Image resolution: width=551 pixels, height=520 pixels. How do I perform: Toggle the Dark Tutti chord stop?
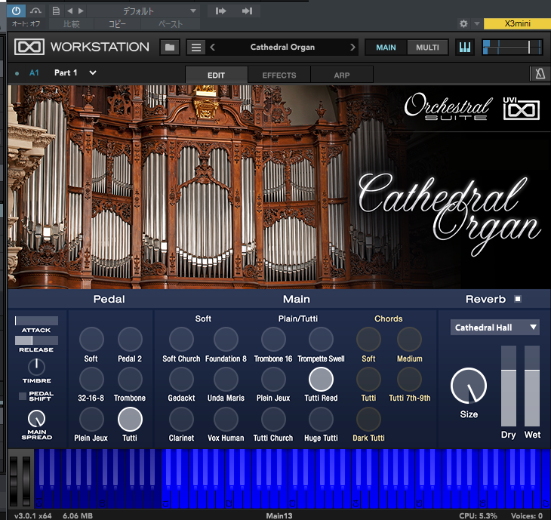click(x=368, y=419)
